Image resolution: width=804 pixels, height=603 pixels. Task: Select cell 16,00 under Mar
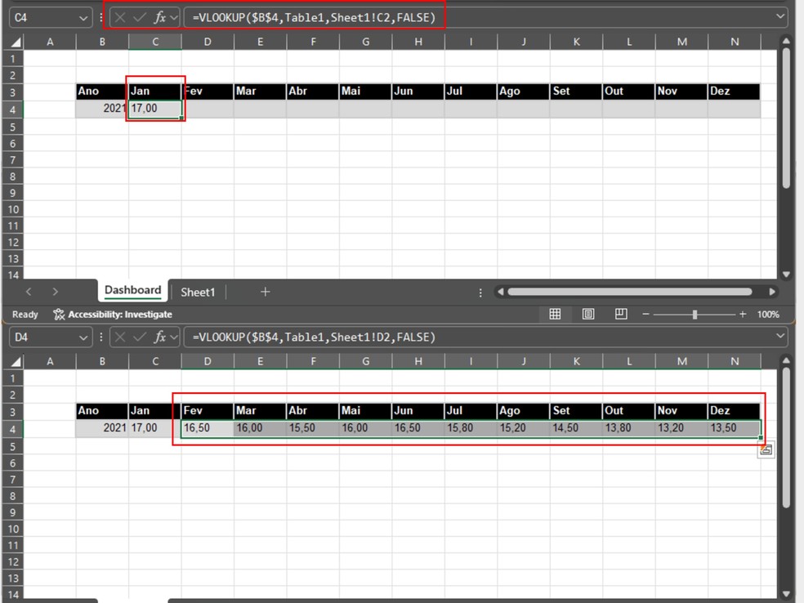pyautogui.click(x=260, y=428)
